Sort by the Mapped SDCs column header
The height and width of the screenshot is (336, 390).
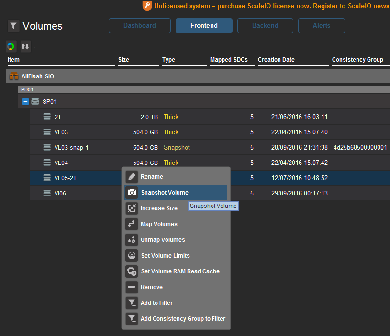[x=229, y=60]
